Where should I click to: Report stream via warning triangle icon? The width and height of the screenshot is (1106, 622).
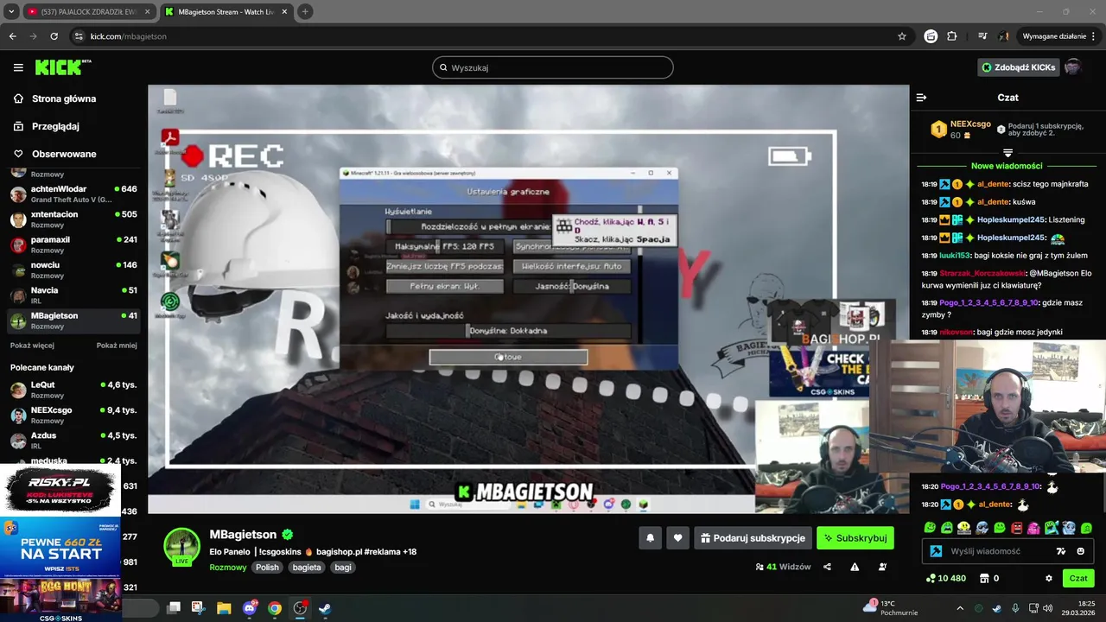(x=855, y=567)
